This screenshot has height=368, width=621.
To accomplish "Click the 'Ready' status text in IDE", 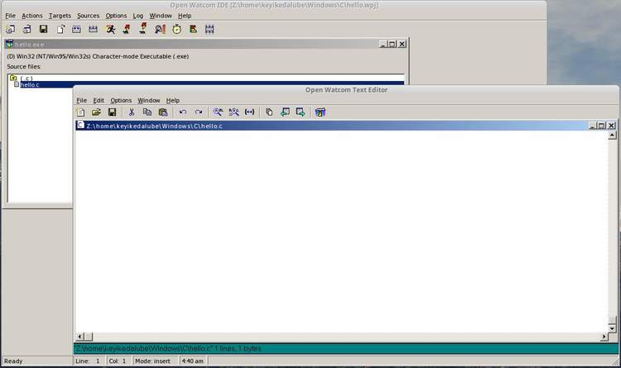I will point(13,361).
